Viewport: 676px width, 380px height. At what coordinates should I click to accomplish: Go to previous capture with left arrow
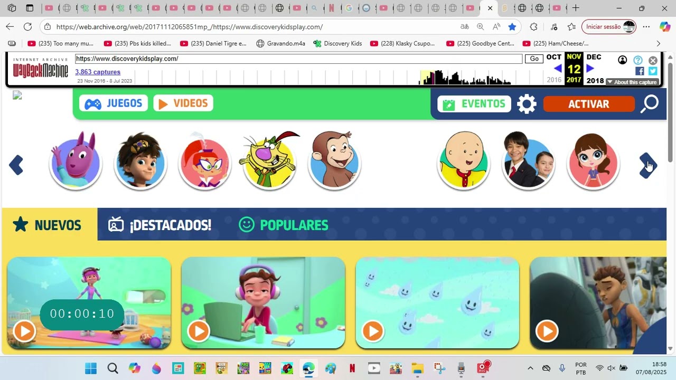coord(558,69)
